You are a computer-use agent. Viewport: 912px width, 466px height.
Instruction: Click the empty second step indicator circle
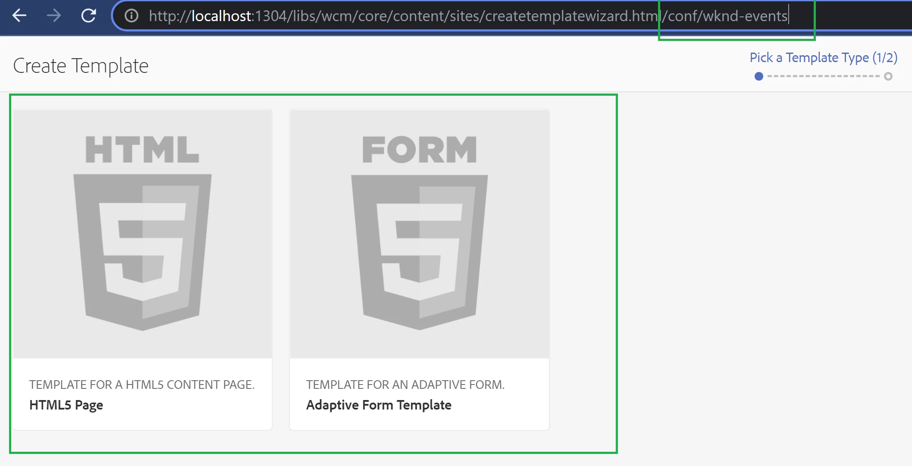tap(888, 76)
